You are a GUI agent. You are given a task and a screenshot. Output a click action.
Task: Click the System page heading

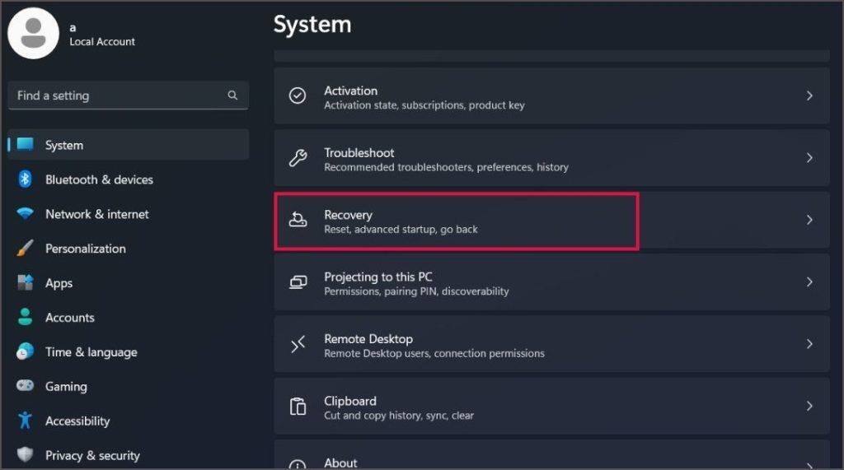(312, 25)
